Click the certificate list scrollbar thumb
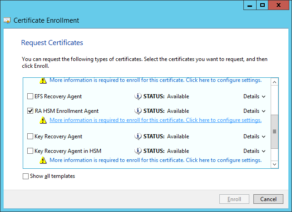This screenshot has height=212, width=292. (274, 131)
